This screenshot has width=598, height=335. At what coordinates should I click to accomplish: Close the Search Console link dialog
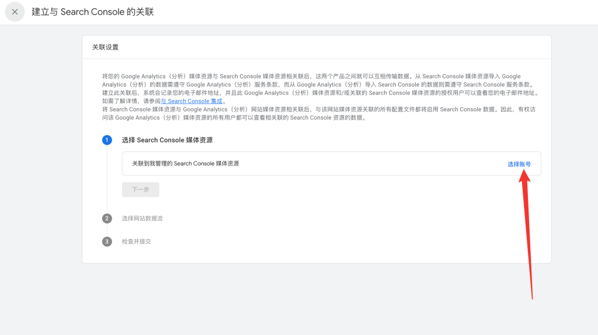click(15, 12)
